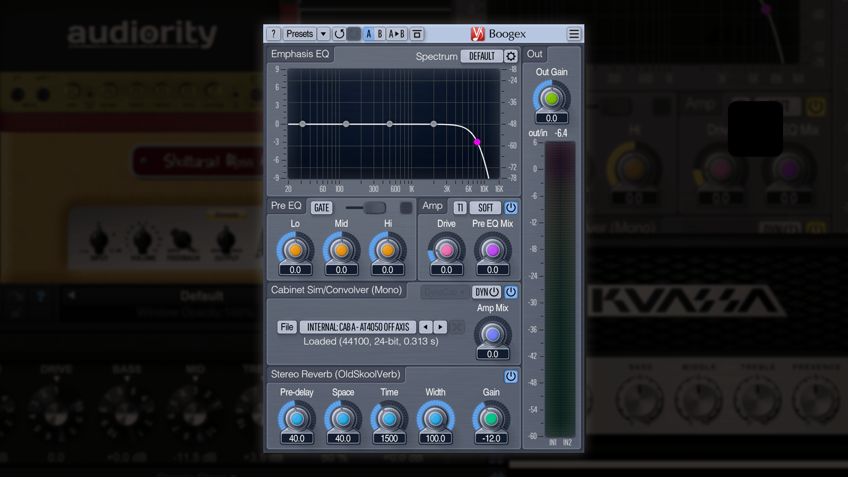Adjust the gate threshold slider
Screen dimensions: 848x477
click(x=374, y=208)
